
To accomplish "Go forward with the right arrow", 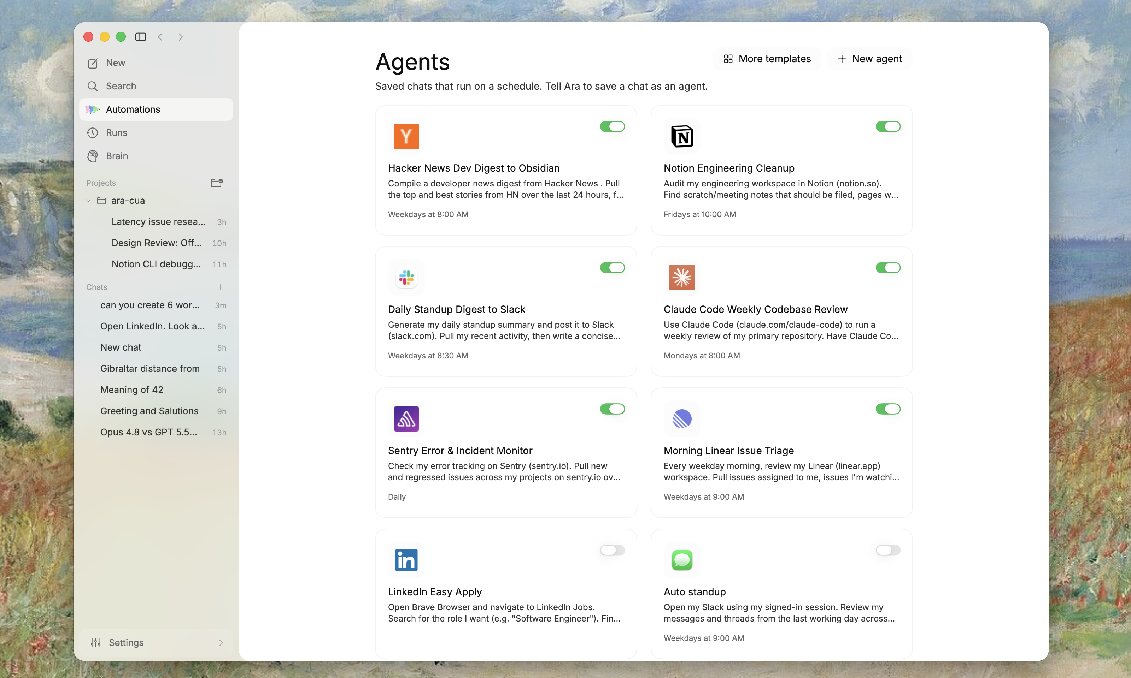I will click(x=181, y=37).
